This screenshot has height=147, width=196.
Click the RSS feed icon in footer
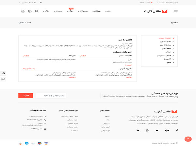tap(138, 130)
